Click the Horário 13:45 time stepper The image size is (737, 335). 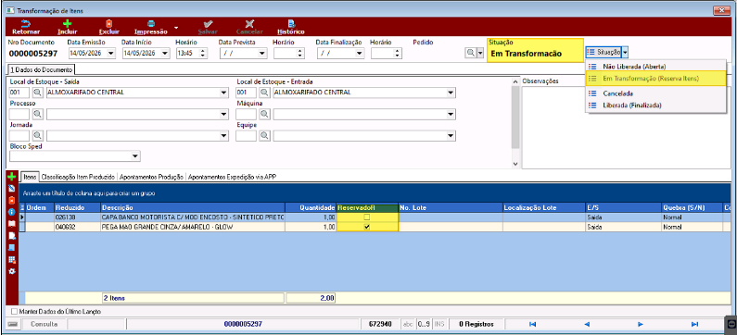coord(202,54)
